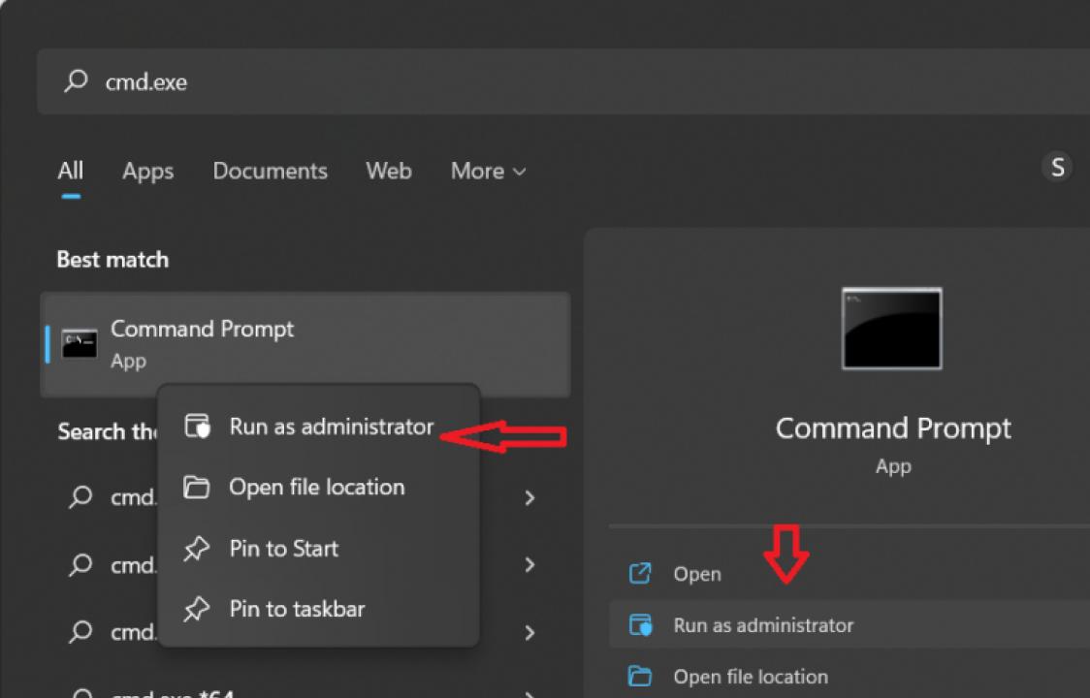Expand the third cmd suggestion's chevron arrow
Screen dimensions: 1090x698
(x=529, y=632)
